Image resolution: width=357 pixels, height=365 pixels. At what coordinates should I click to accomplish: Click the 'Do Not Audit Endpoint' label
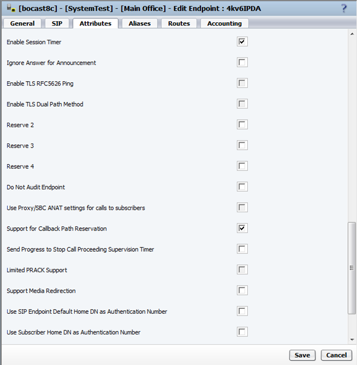[35, 187]
